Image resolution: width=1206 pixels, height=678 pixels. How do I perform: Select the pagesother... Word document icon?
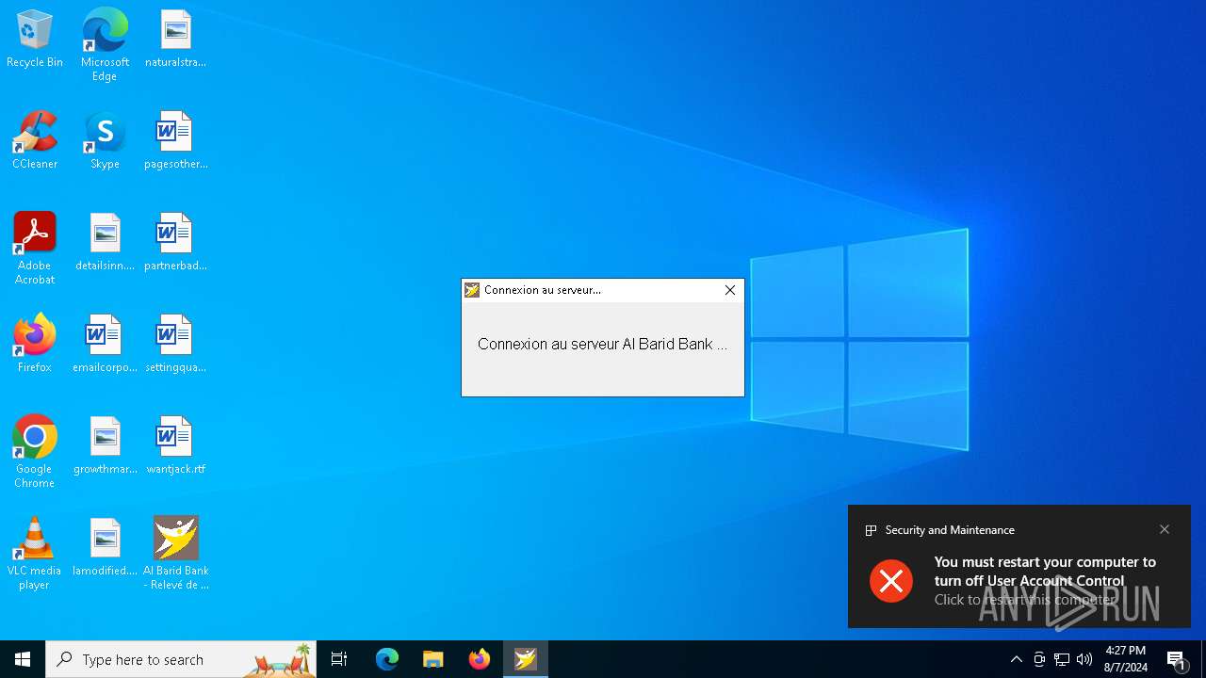click(175, 140)
